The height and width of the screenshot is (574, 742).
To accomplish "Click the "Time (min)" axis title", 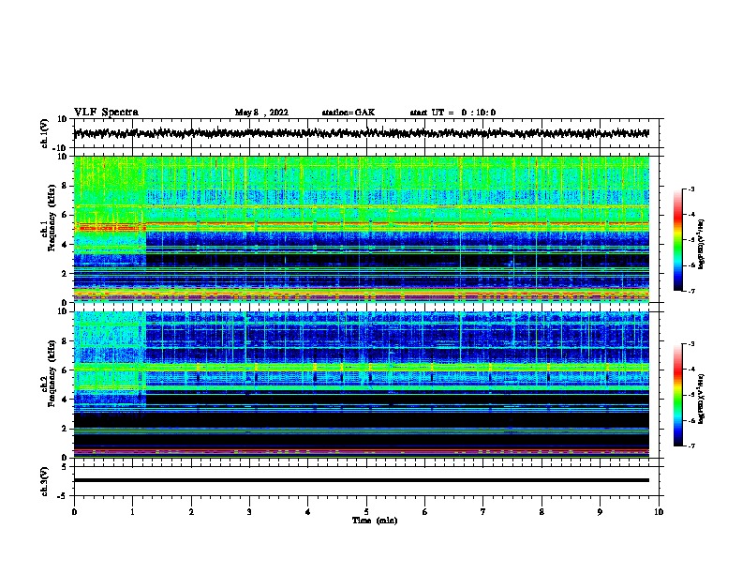I will tap(375, 521).
